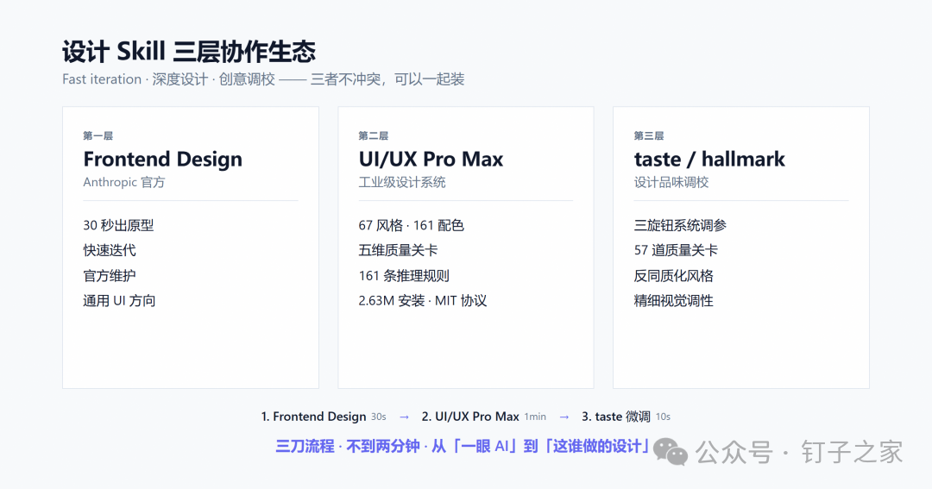Click the "57 道质量关卡" line

coord(676,250)
